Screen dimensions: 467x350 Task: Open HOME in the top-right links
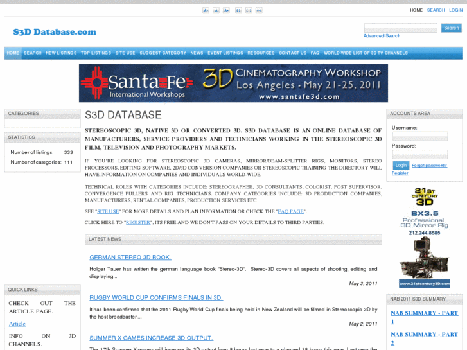pyautogui.click(x=416, y=10)
